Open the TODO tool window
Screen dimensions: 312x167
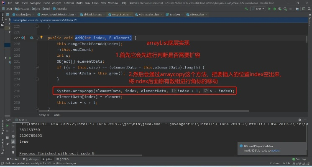[62, 159]
